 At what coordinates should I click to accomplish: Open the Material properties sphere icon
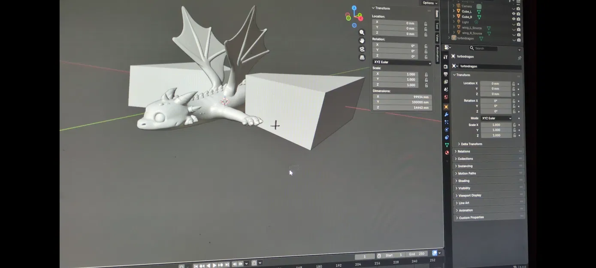pyautogui.click(x=447, y=152)
